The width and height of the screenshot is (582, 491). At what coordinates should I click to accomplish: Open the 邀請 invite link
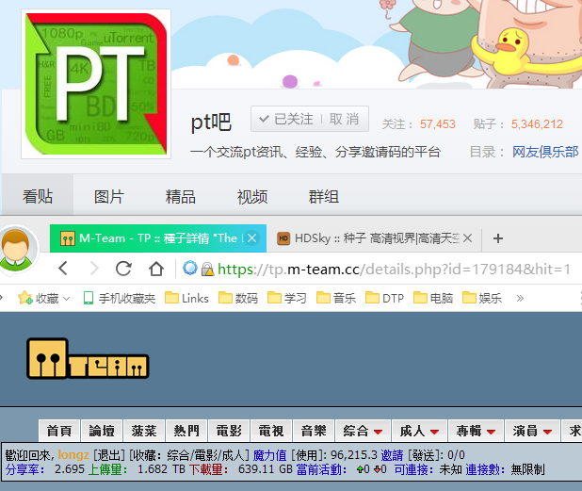coord(392,455)
